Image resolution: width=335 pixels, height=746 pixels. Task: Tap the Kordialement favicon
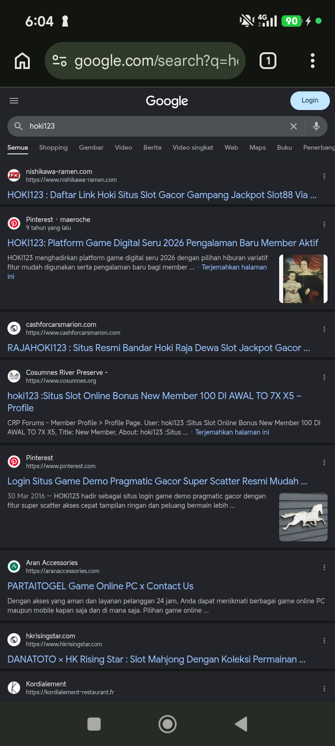[x=14, y=688]
